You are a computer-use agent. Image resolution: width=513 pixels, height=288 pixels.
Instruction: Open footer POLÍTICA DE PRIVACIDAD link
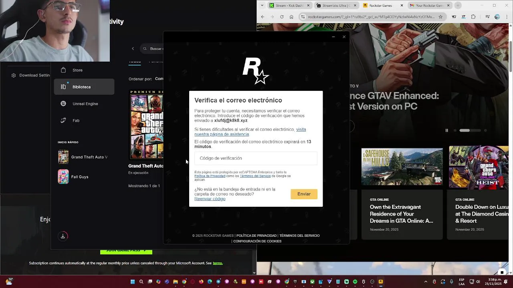click(256, 236)
